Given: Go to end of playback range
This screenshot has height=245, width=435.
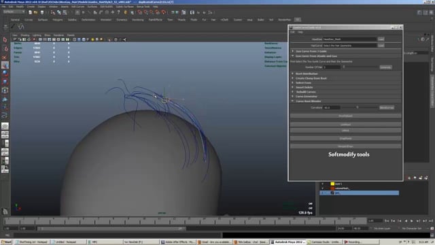Looking at the screenshot, I should 431,220.
